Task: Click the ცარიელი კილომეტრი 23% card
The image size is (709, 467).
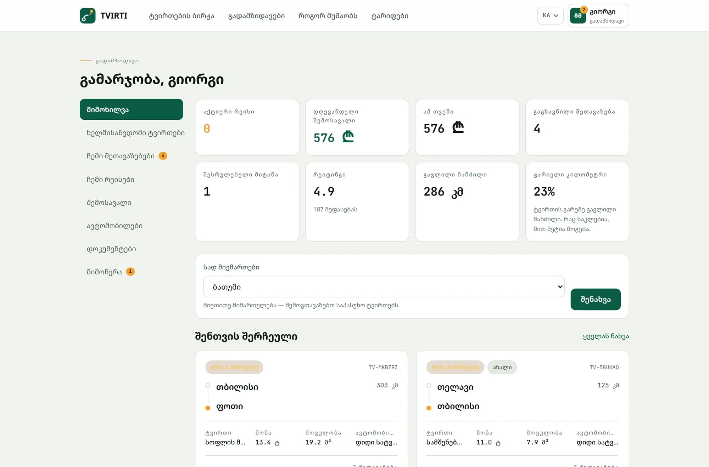Action: (x=577, y=202)
